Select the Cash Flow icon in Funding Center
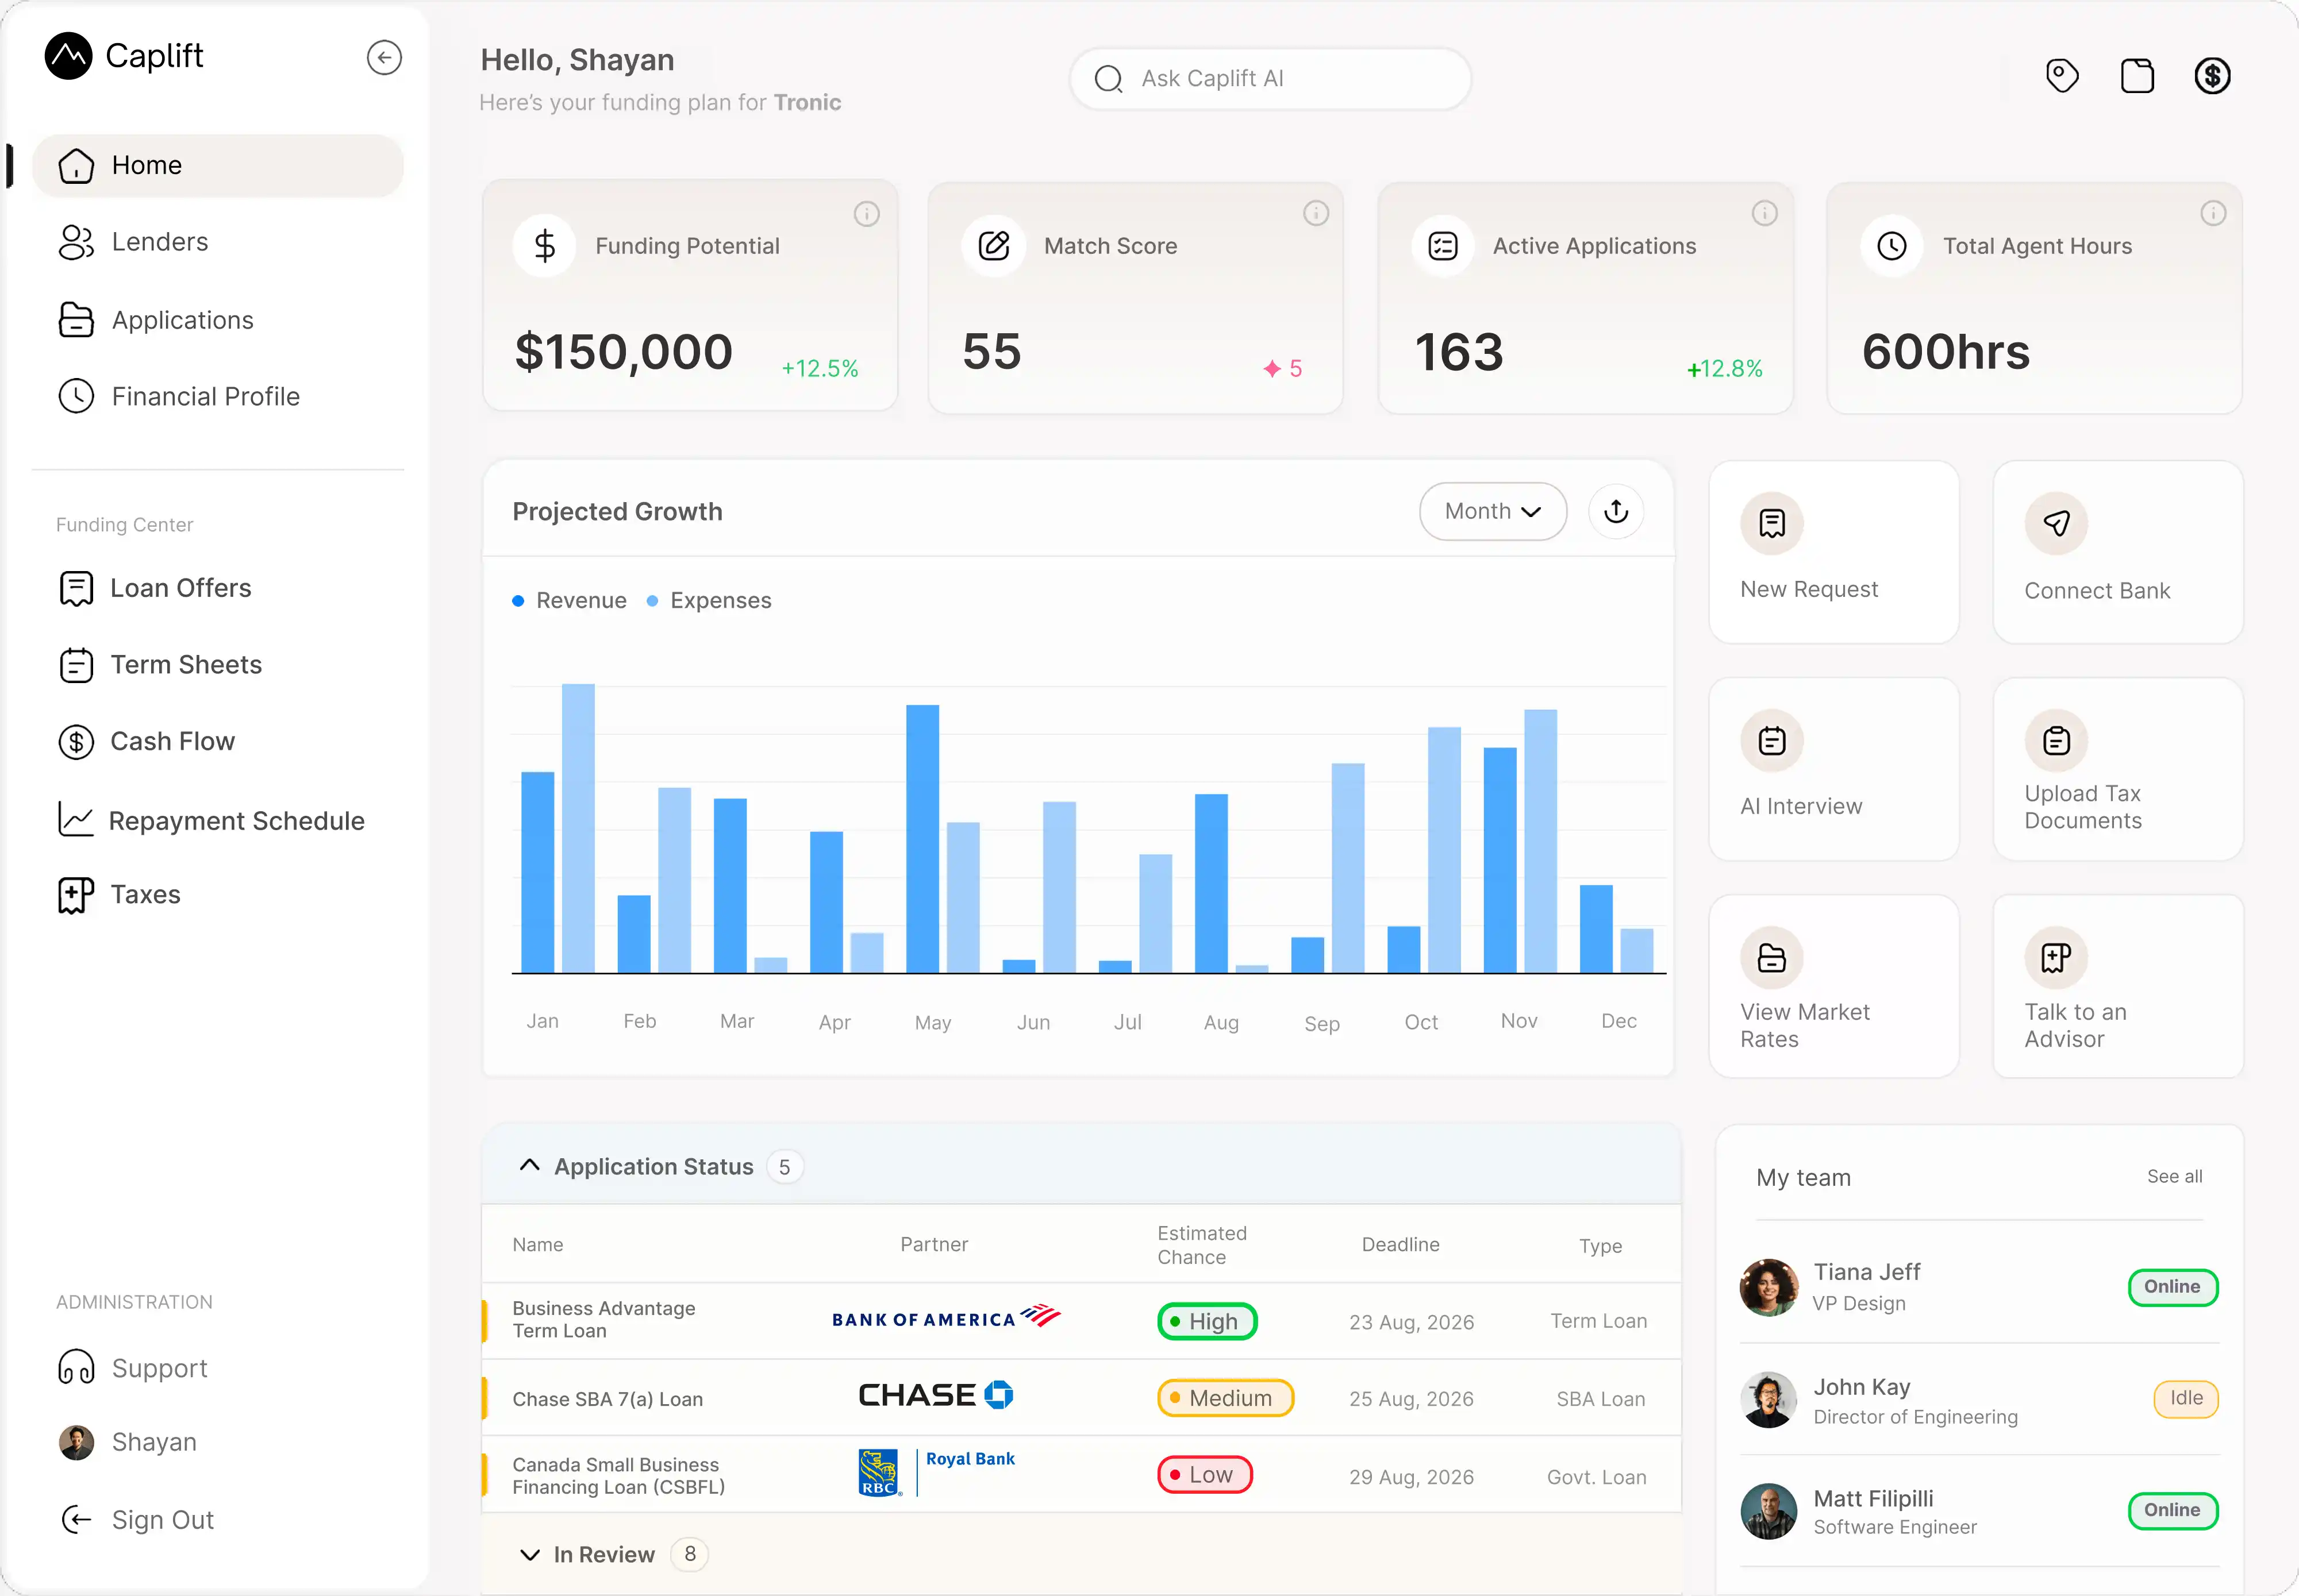 coord(76,741)
